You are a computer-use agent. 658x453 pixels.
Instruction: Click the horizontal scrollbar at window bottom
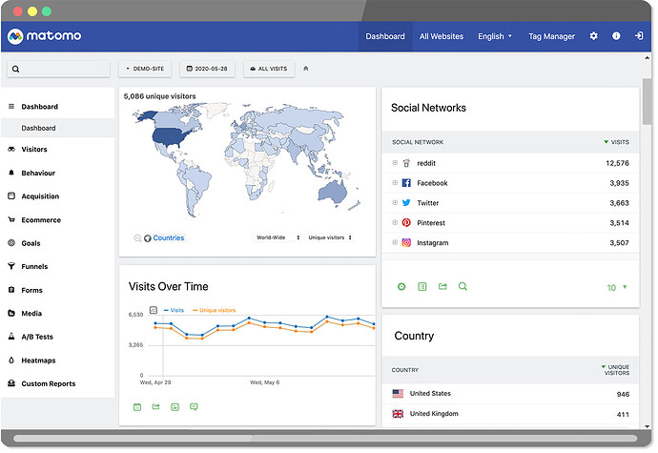click(x=325, y=439)
